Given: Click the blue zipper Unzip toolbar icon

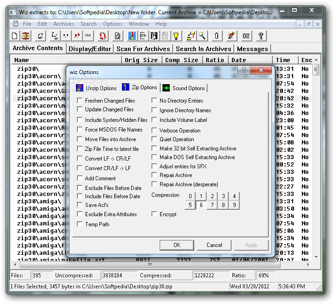Looking at the screenshot, I should coord(132,36).
